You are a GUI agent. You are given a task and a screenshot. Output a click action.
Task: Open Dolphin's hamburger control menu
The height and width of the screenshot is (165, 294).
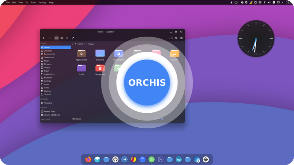pos(181,38)
